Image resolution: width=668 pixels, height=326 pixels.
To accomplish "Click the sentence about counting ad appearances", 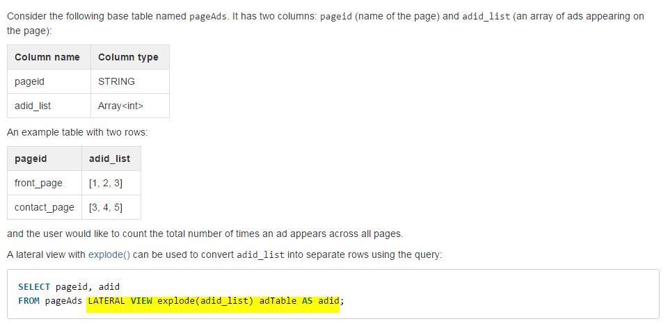I will 205,234.
